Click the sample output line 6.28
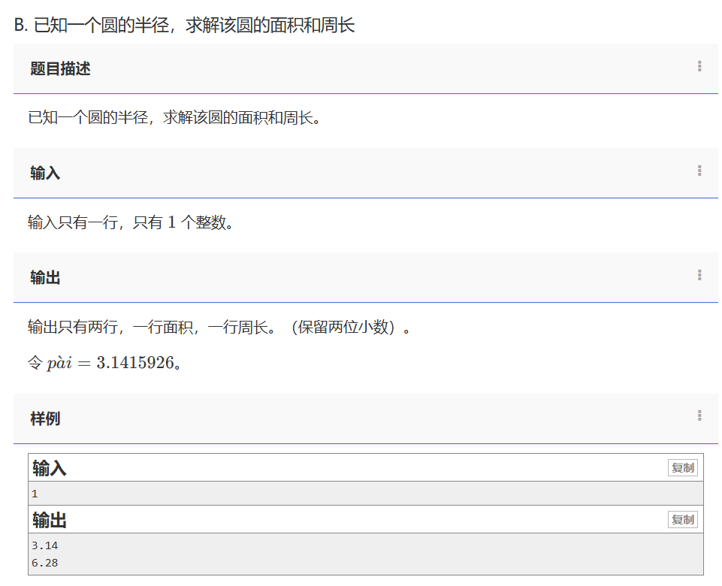The height and width of the screenshot is (586, 722). (45, 563)
